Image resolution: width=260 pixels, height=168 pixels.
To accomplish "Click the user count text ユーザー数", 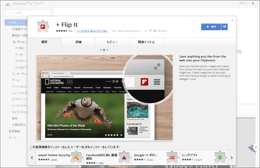I will (x=156, y=31).
